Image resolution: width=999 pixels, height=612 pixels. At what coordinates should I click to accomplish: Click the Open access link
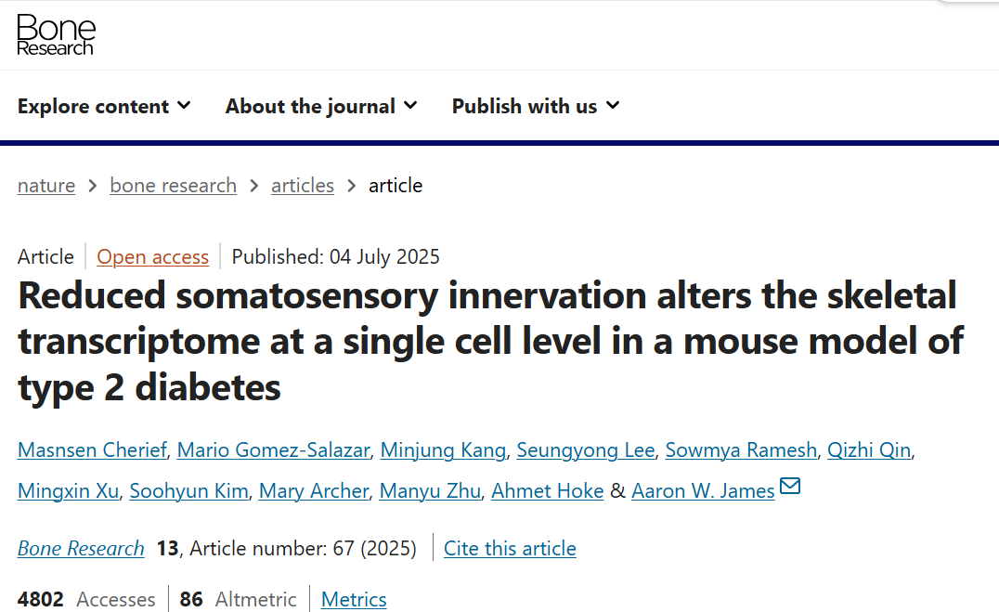tap(153, 256)
